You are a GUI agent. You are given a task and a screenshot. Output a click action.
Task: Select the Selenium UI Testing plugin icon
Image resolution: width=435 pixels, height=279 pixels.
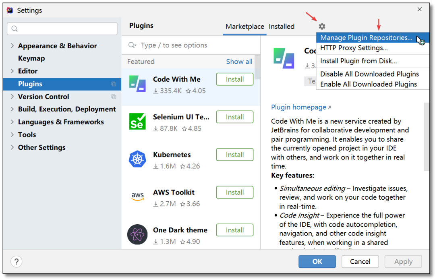(x=137, y=122)
